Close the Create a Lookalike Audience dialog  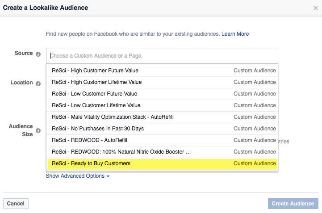pyautogui.click(x=316, y=8)
